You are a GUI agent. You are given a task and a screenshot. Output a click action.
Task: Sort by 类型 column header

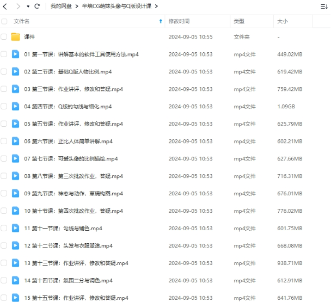[239, 21]
